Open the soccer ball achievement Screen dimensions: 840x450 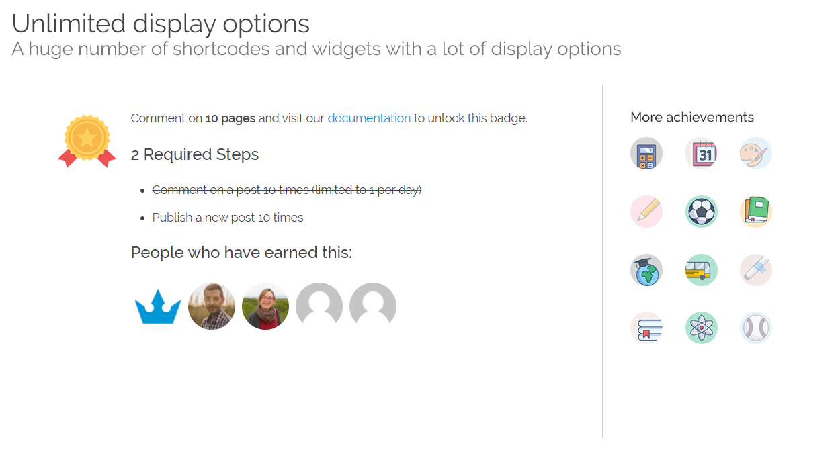click(702, 212)
